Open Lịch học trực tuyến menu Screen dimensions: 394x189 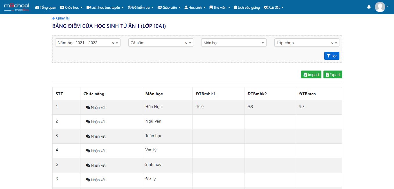point(105,8)
